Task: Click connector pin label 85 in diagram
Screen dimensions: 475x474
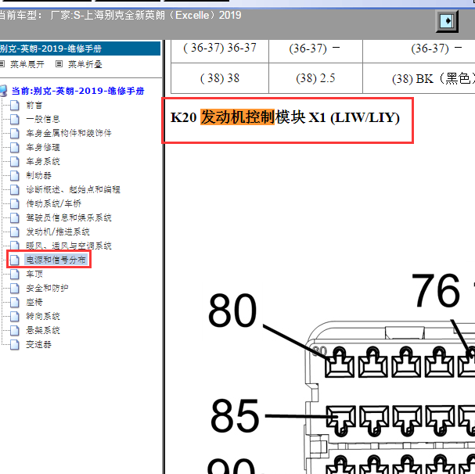Action: (235, 415)
